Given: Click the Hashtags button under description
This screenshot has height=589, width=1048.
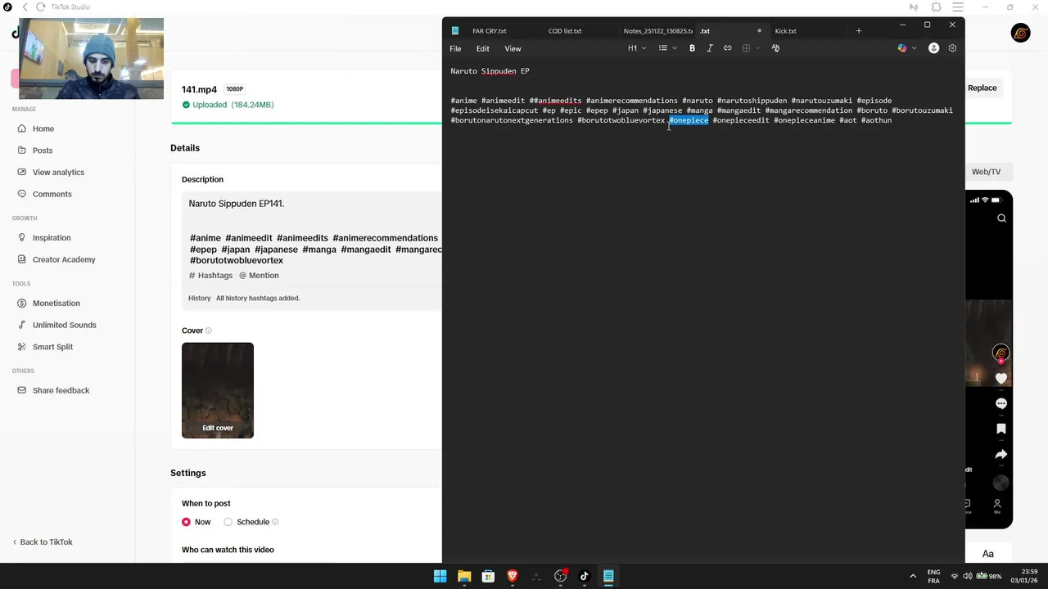Looking at the screenshot, I should (x=211, y=276).
